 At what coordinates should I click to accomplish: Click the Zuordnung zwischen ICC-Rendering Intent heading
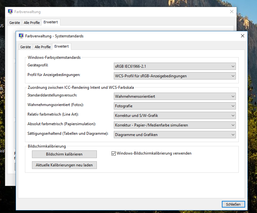(x=81, y=87)
